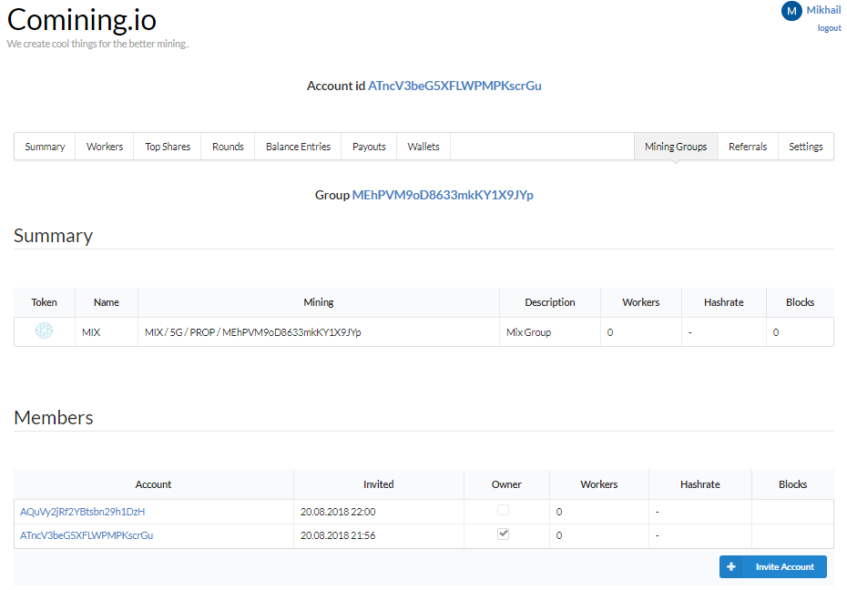Click the Mining column header
The height and width of the screenshot is (590, 847).
(319, 302)
